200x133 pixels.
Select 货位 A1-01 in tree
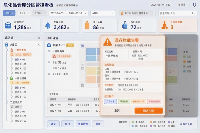point(21,64)
